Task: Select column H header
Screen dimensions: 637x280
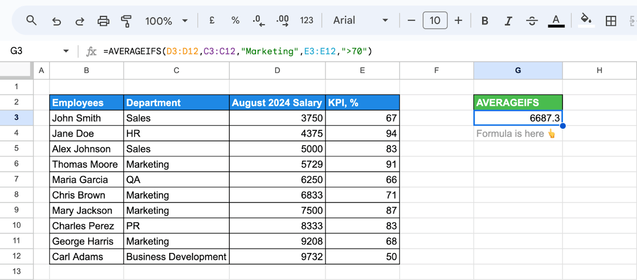Action: coord(599,70)
